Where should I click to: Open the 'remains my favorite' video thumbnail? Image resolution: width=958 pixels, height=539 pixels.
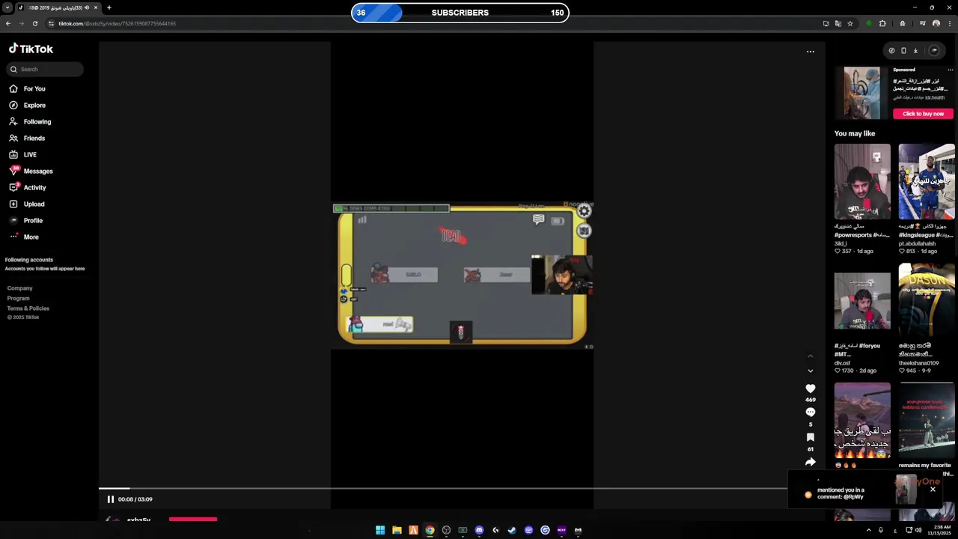coord(927,420)
